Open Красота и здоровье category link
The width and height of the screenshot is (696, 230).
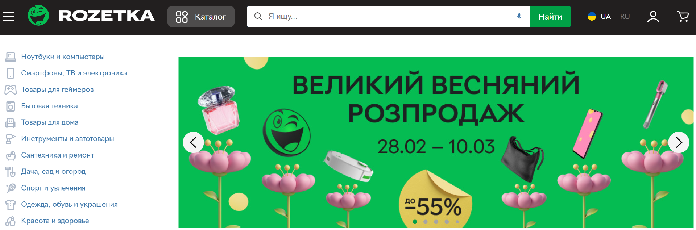click(x=55, y=221)
